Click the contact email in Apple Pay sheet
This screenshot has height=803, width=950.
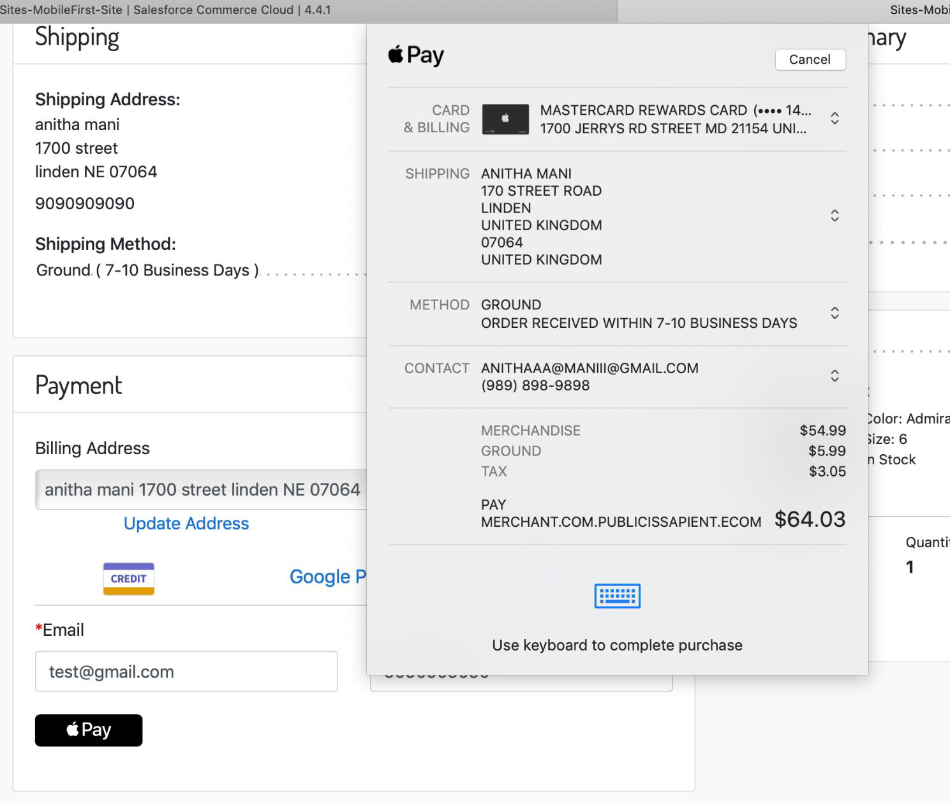(590, 368)
